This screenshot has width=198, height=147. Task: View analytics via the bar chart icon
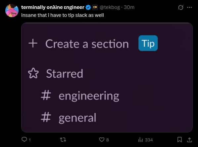click(140, 140)
